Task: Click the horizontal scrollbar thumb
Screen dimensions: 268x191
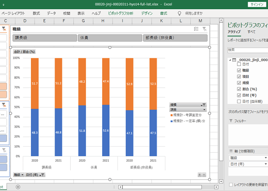Action: [x=162, y=187]
